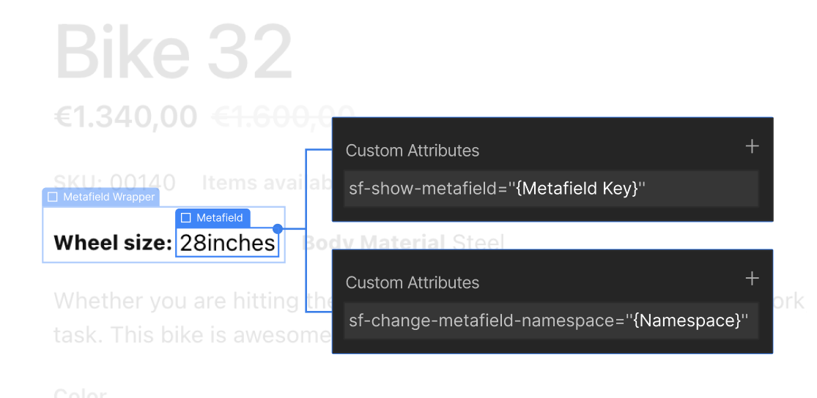Screen dimensions: 817x398
Task: Click the lower Custom Attributes heading
Action: tap(412, 282)
